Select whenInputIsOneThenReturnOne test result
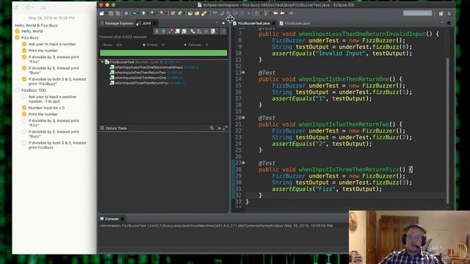The image size is (470, 264). point(146,78)
